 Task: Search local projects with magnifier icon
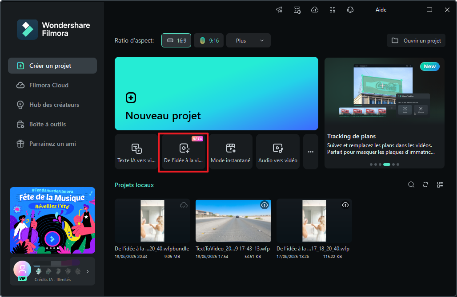tap(411, 184)
